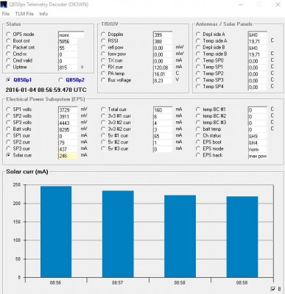This screenshot has width=285, height=294.
Task: Select the SP3 volts radio button
Action: pyautogui.click(x=9, y=123)
